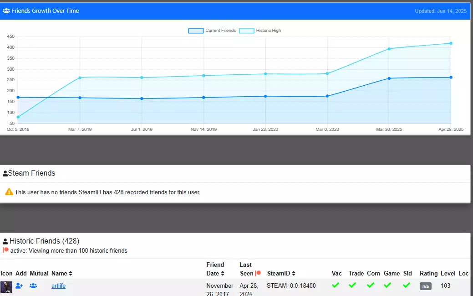This screenshot has width=473, height=296.
Task: Click the person icon beside Historic Friends
Action: 5,241
